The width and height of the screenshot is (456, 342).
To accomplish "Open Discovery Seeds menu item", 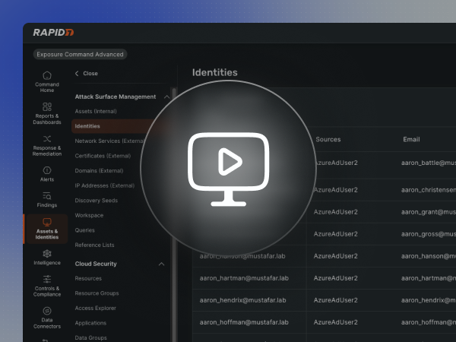I will tap(96, 201).
